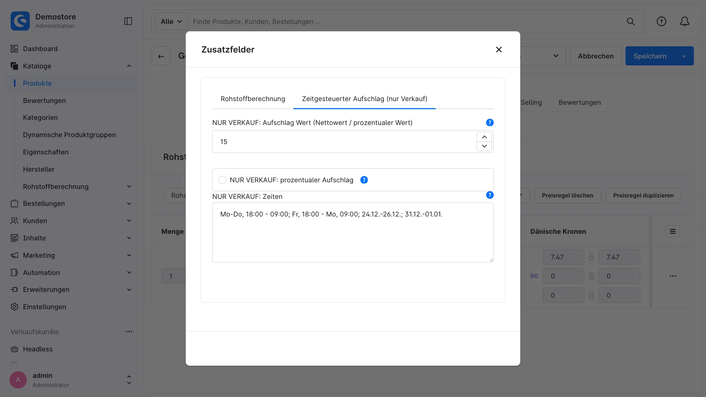Screen dimensions: 706x397
Task: Open help for the Zeiten field
Action: click(x=490, y=195)
